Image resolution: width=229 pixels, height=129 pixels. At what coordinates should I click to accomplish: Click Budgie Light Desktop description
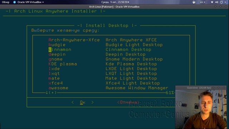134,45
